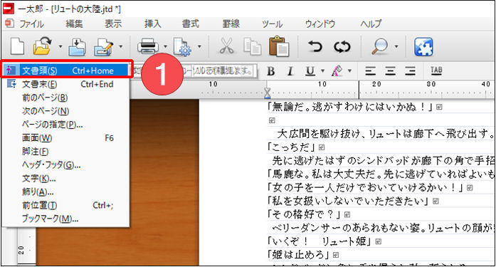Viewport: 496px width, 267px height.
Task: Align text right
Action: pos(411,71)
